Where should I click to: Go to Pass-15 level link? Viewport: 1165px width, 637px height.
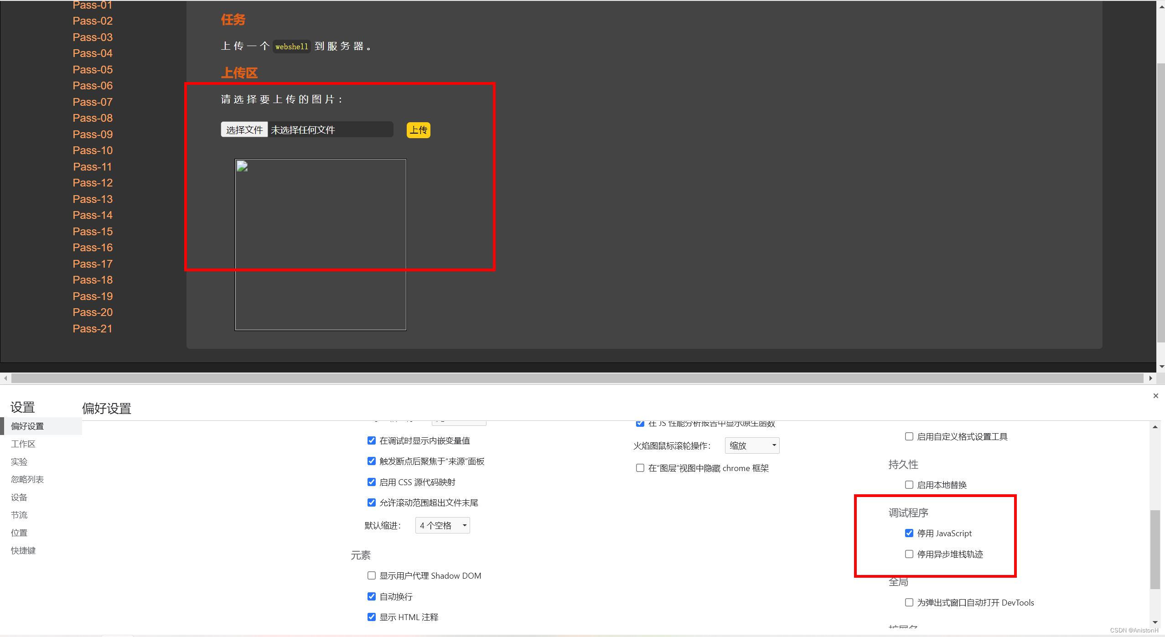pyautogui.click(x=93, y=231)
